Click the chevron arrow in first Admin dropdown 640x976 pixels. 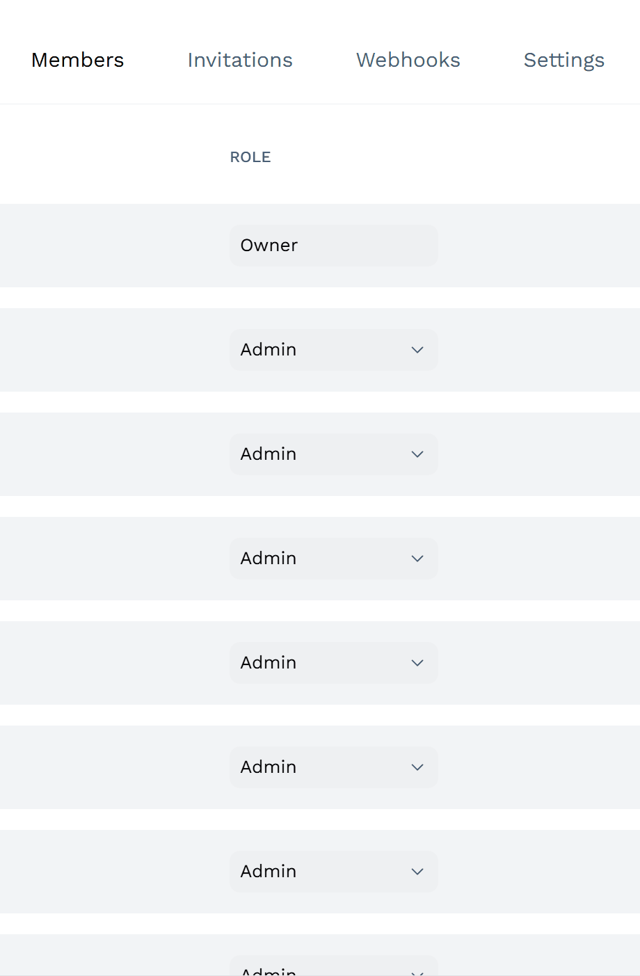(x=417, y=350)
